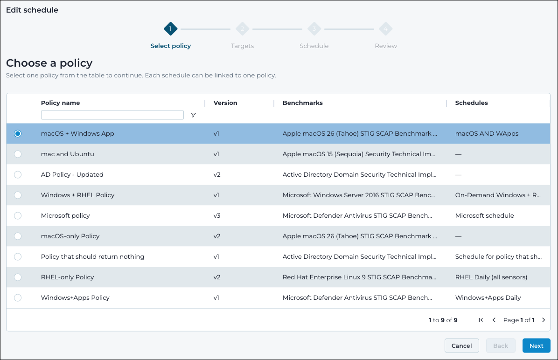The height and width of the screenshot is (360, 558).
Task: Click 'On-Demand Windows + R...' schedule cell
Action: (x=498, y=195)
